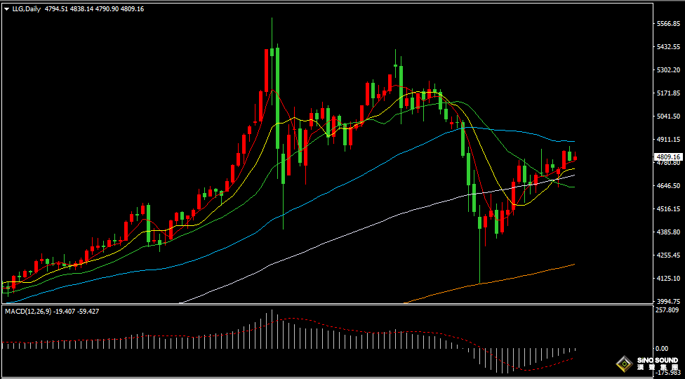Click the arrow before LLG,Daily
This screenshot has width=685, height=379.
point(7,8)
